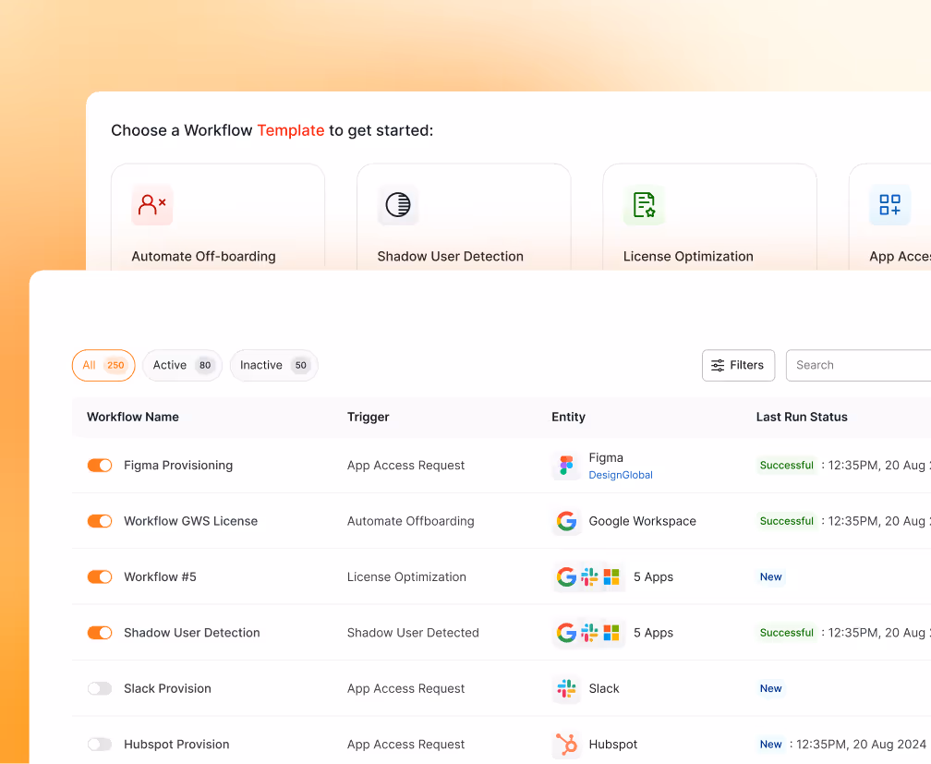The height and width of the screenshot is (764, 931).
Task: Click the Shadow User Detection template icon
Action: pyautogui.click(x=397, y=204)
